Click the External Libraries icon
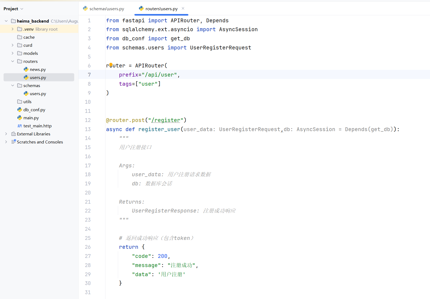Screen dimensions: 430x299 click(x=13, y=134)
